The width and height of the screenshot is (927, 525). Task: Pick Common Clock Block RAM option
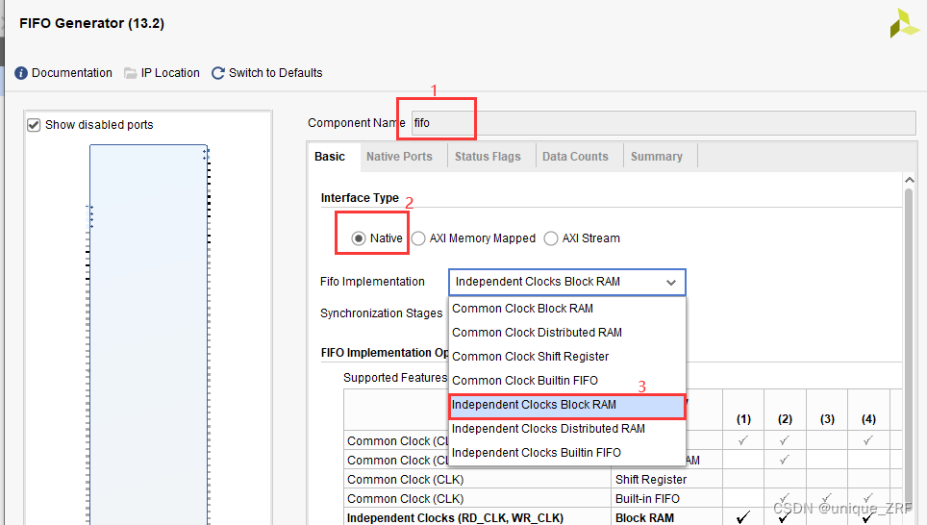coord(522,309)
